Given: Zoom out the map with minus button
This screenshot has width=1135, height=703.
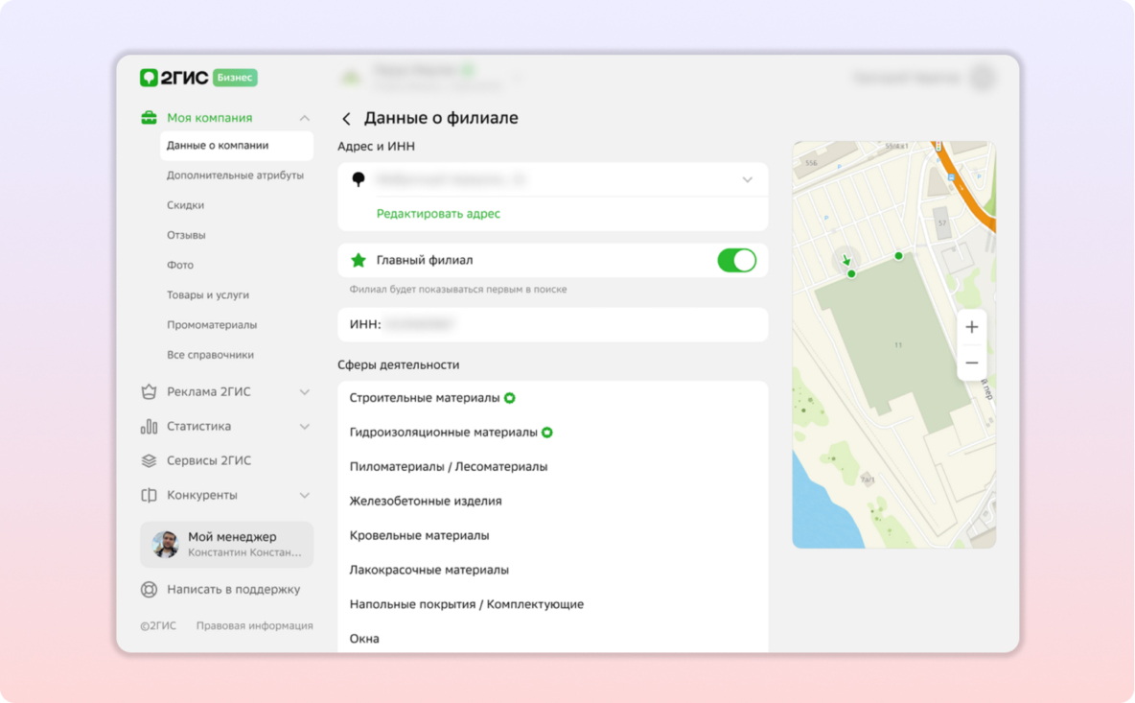Looking at the screenshot, I should [x=971, y=363].
